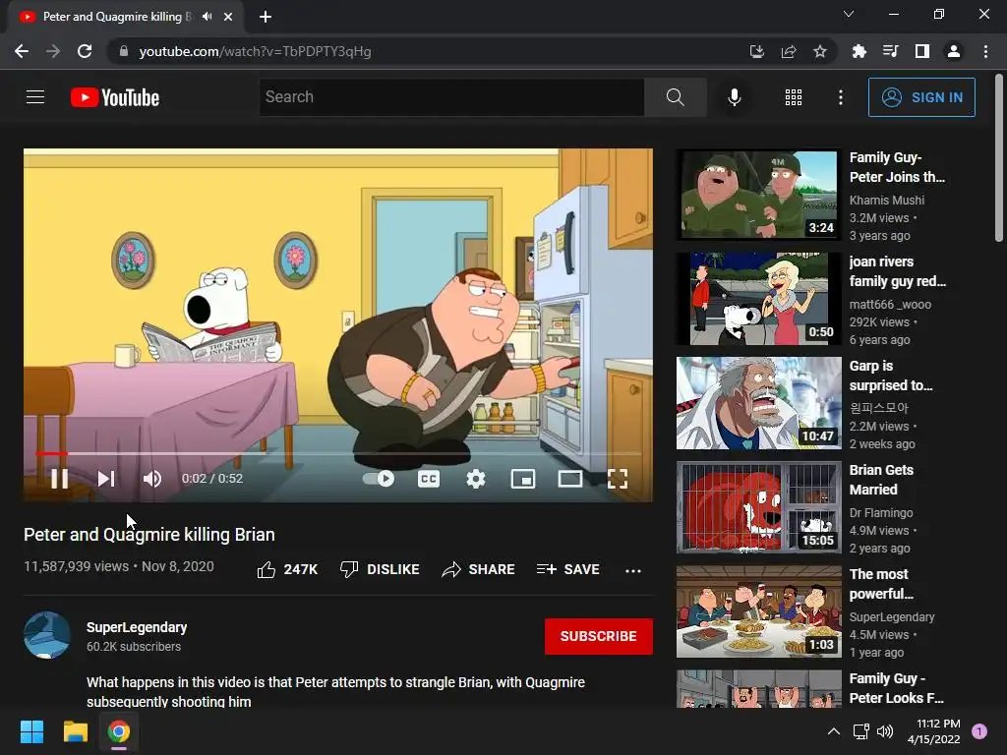
Task: Open the system volume tray icon
Action: (x=885, y=731)
